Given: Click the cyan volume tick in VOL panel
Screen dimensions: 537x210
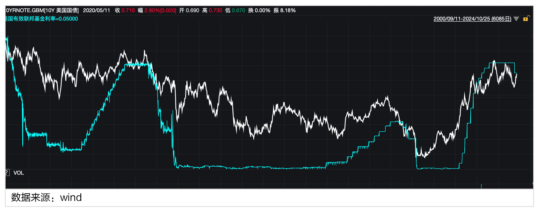Looking at the screenshot, I should [481, 186].
